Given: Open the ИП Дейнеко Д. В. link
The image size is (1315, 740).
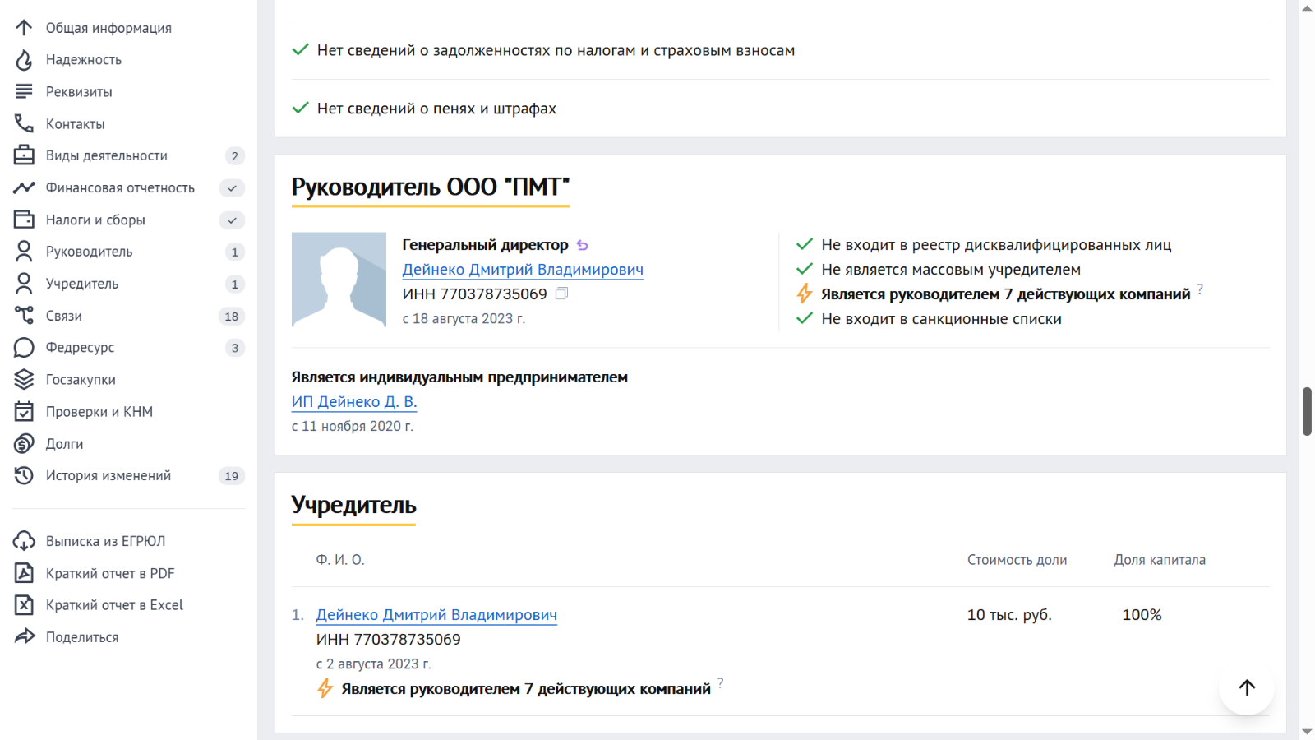Looking at the screenshot, I should pyautogui.click(x=354, y=402).
